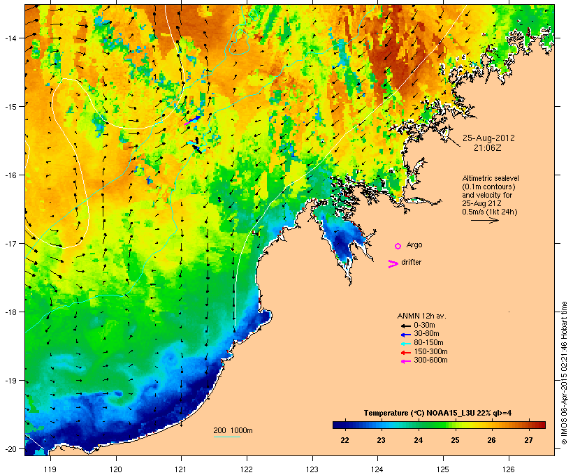This screenshot has width=573, height=475.
Task: Click the date text 25-Aug-2012
Action: pyautogui.click(x=488, y=138)
